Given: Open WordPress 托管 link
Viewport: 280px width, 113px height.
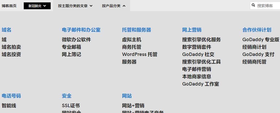Looking at the screenshot, I should coord(140,54).
